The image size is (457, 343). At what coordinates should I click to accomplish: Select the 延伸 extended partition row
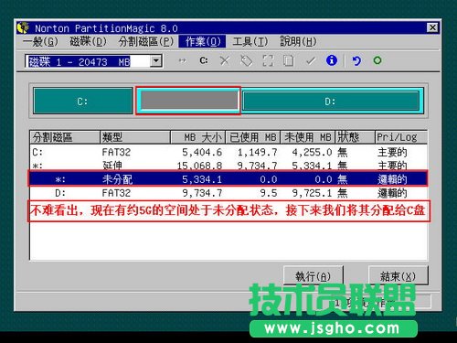228,166
